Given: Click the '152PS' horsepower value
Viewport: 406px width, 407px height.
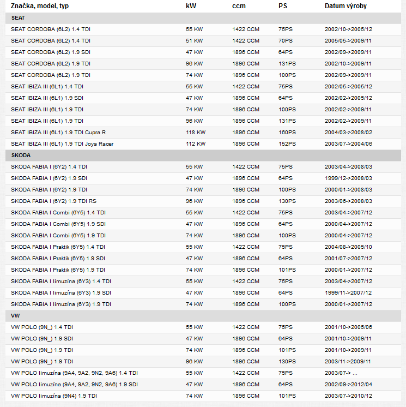Looking at the screenshot, I should pyautogui.click(x=287, y=144).
